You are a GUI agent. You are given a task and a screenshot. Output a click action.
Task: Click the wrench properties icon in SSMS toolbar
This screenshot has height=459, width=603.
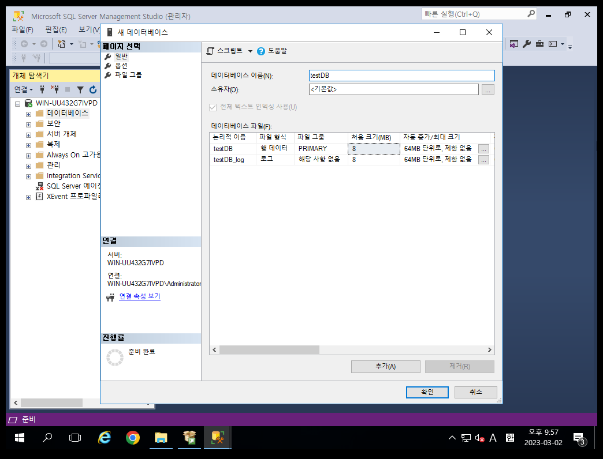(527, 44)
